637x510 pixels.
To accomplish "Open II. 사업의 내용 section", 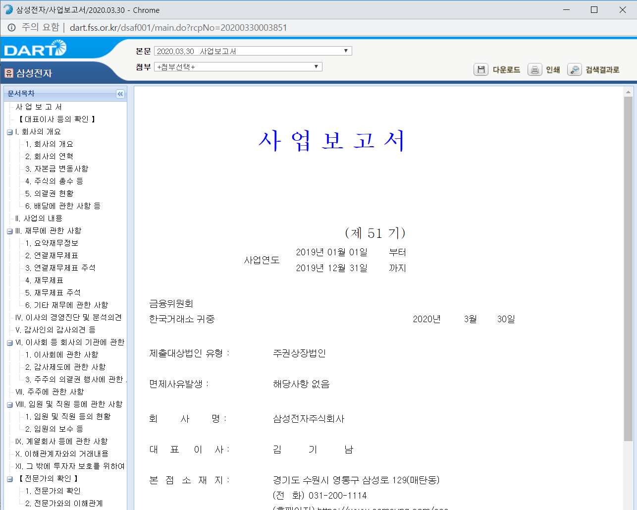I will click(39, 218).
